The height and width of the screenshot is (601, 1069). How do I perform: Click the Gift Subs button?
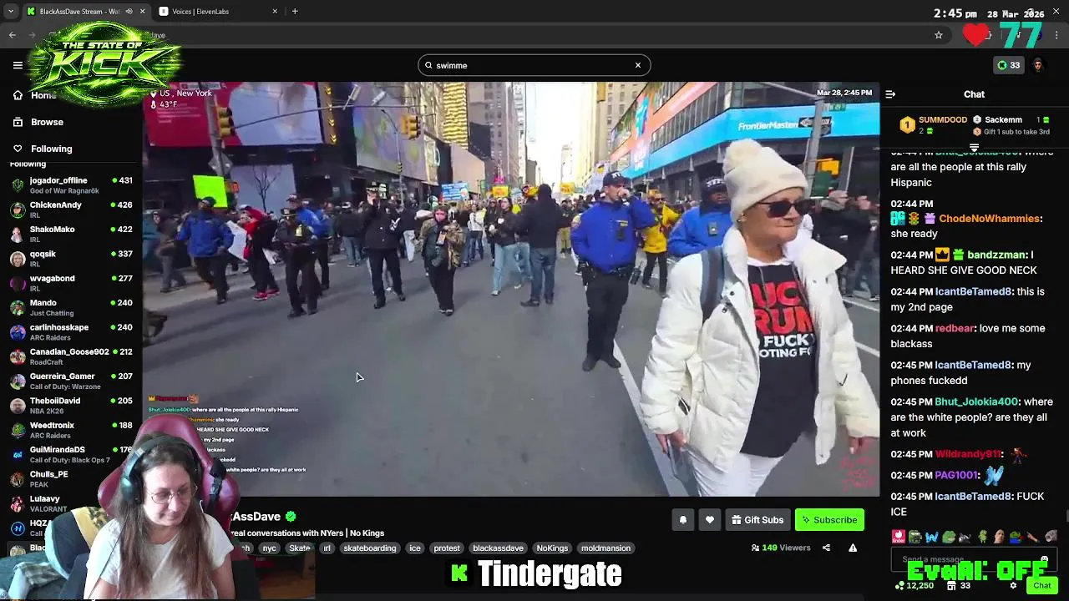pos(757,520)
